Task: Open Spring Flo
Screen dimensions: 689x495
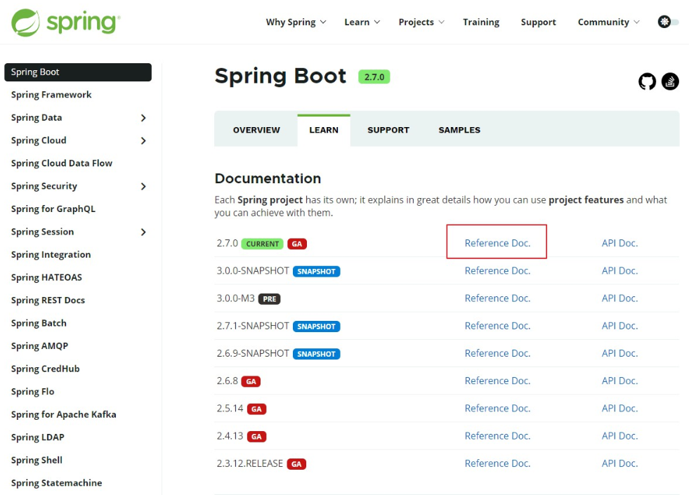Action: tap(32, 392)
